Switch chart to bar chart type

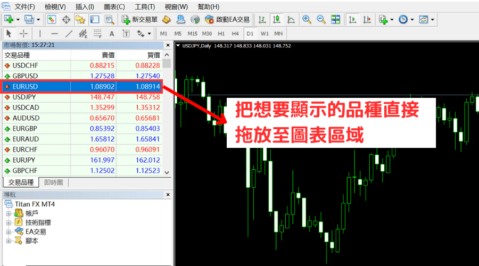(262, 20)
